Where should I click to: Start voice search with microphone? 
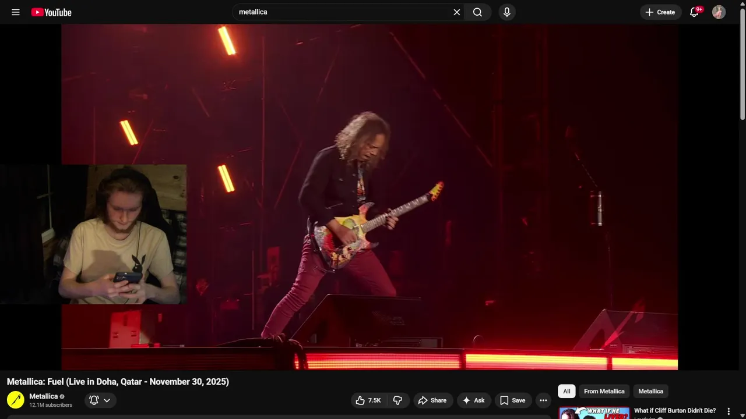(507, 12)
